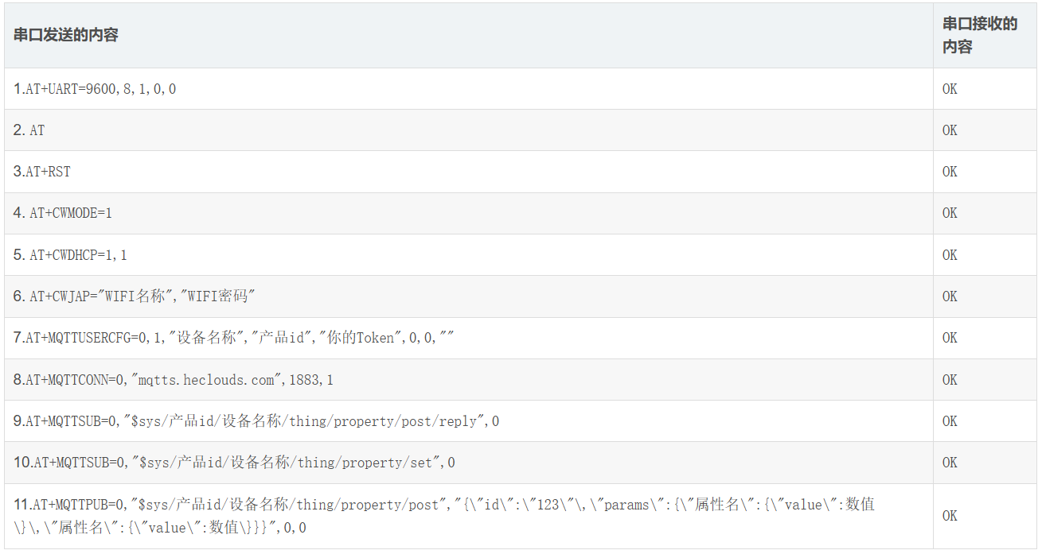The height and width of the screenshot is (554, 1042).
Task: Click OK response for property/set row
Action: point(950,463)
